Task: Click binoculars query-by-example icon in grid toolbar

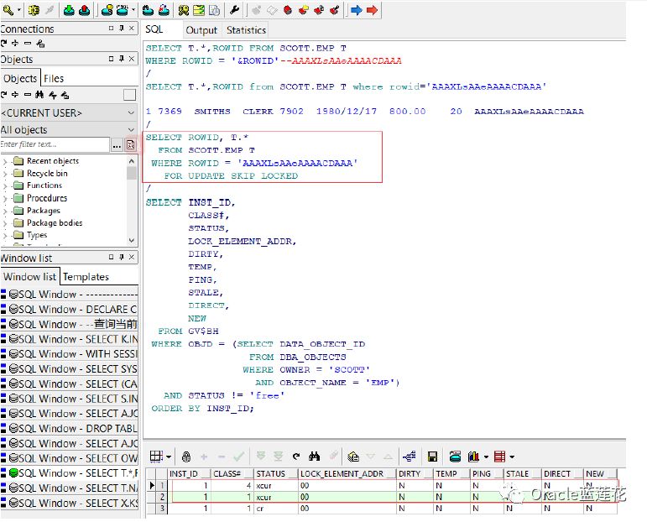Action: click(315, 457)
